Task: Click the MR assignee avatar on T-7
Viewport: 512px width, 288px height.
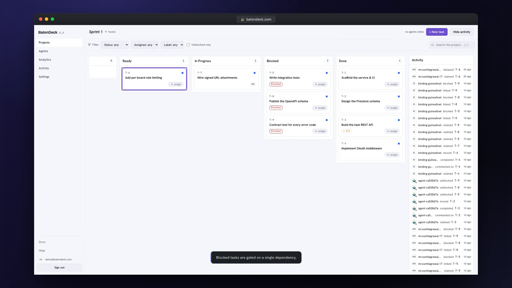Action: [253, 84]
